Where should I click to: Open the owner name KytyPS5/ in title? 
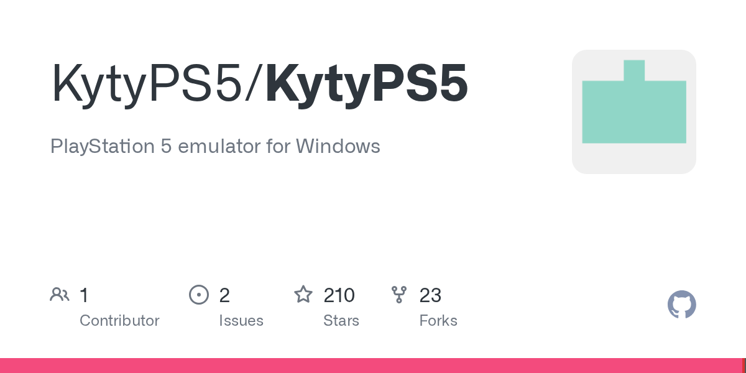(x=157, y=83)
